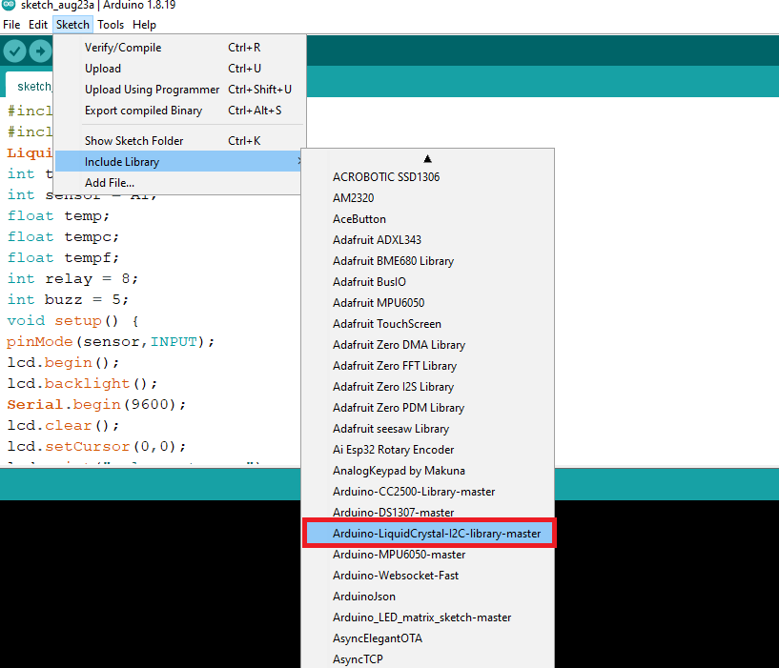Select AnalogKeypad by Makuna library
Screen dimensions: 779x668
coord(428,471)
